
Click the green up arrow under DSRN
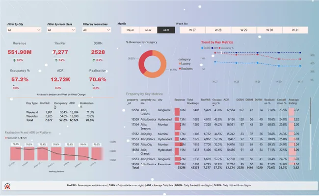[x=94, y=60]
